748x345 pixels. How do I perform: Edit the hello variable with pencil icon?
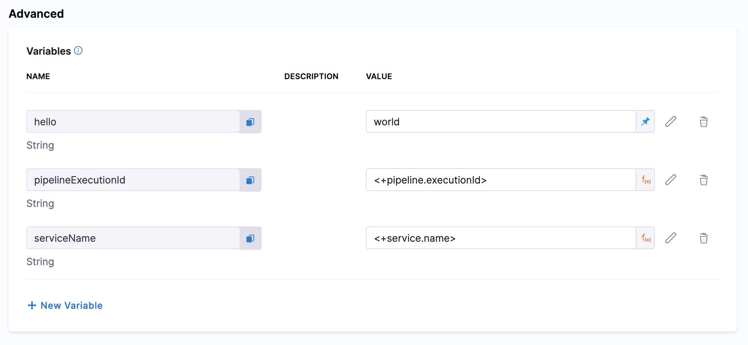(x=670, y=121)
